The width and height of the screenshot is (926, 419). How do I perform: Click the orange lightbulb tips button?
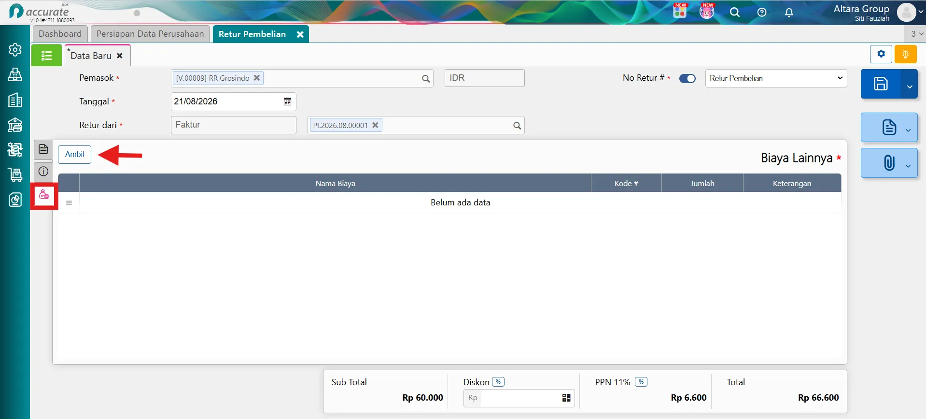(x=905, y=54)
